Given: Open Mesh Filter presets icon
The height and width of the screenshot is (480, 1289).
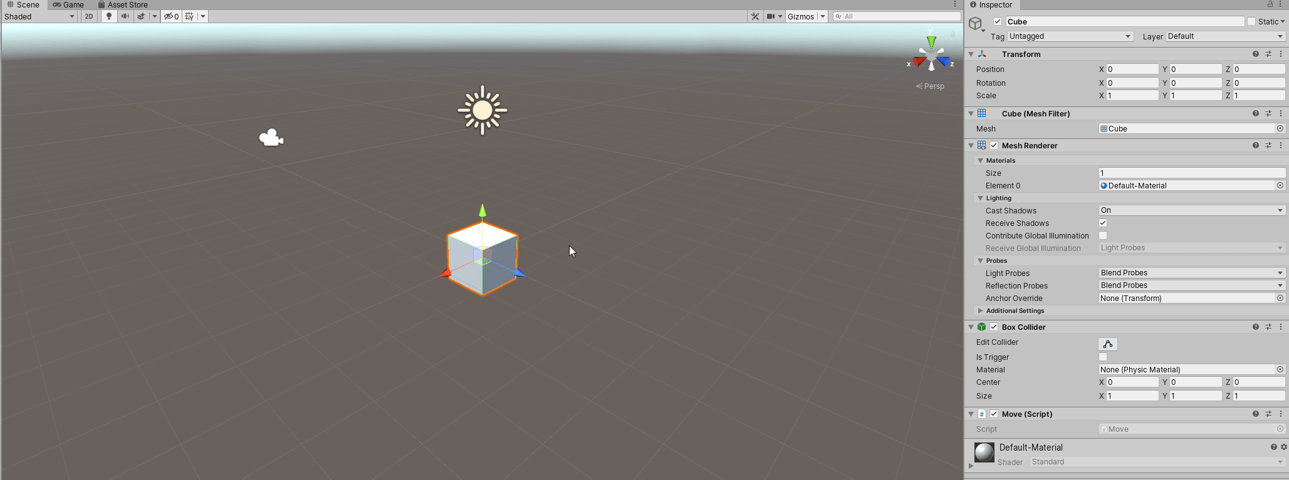Looking at the screenshot, I should (x=1268, y=113).
